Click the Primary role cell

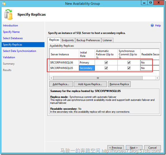coord(87,62)
